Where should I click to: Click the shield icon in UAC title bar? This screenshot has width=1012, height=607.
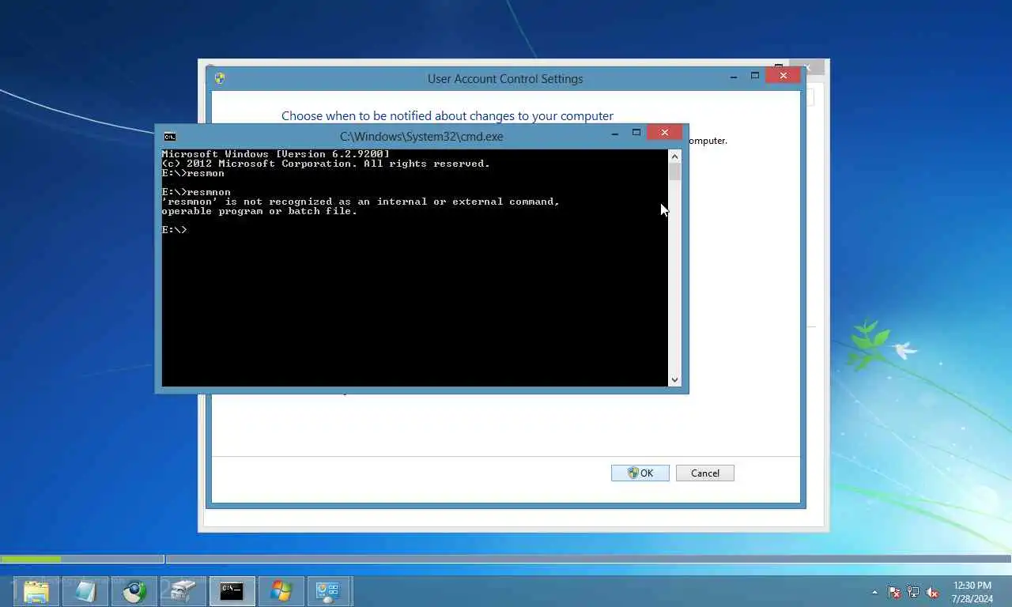[x=219, y=78]
